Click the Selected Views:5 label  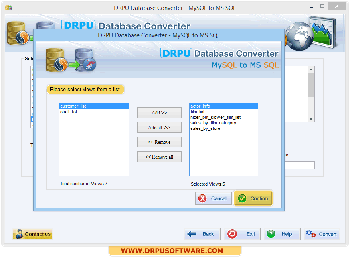208,184
